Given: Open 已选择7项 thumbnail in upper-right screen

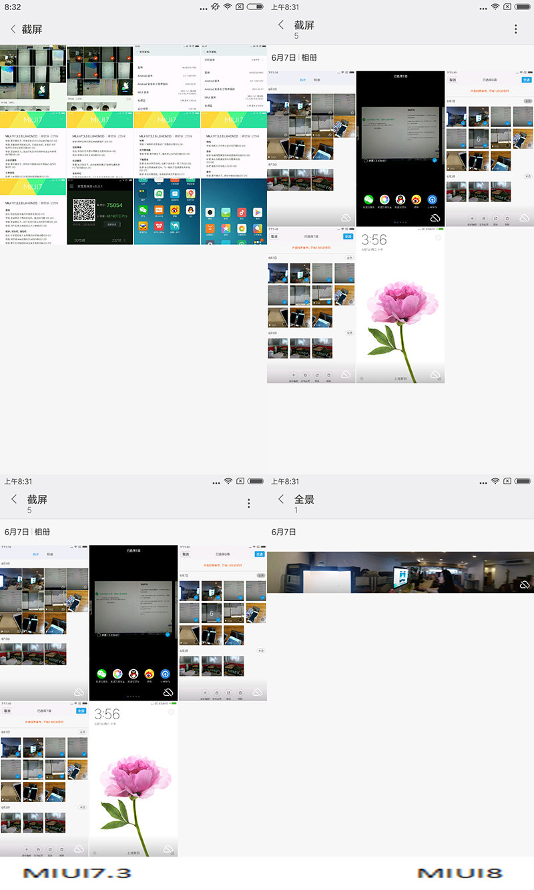Looking at the screenshot, I should coord(311,305).
